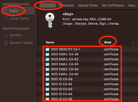The width and height of the screenshot is (138, 102).
Task: Select the System Roots keychain
Action: pyautogui.click(x=18, y=43)
